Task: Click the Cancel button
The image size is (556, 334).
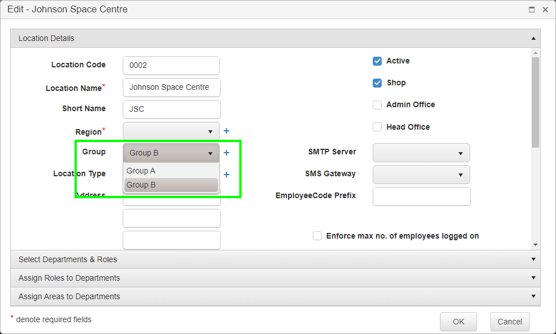Action: [x=510, y=322]
